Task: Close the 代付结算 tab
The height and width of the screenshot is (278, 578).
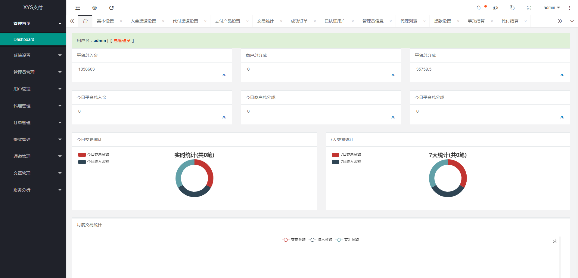Action: tap(526, 21)
